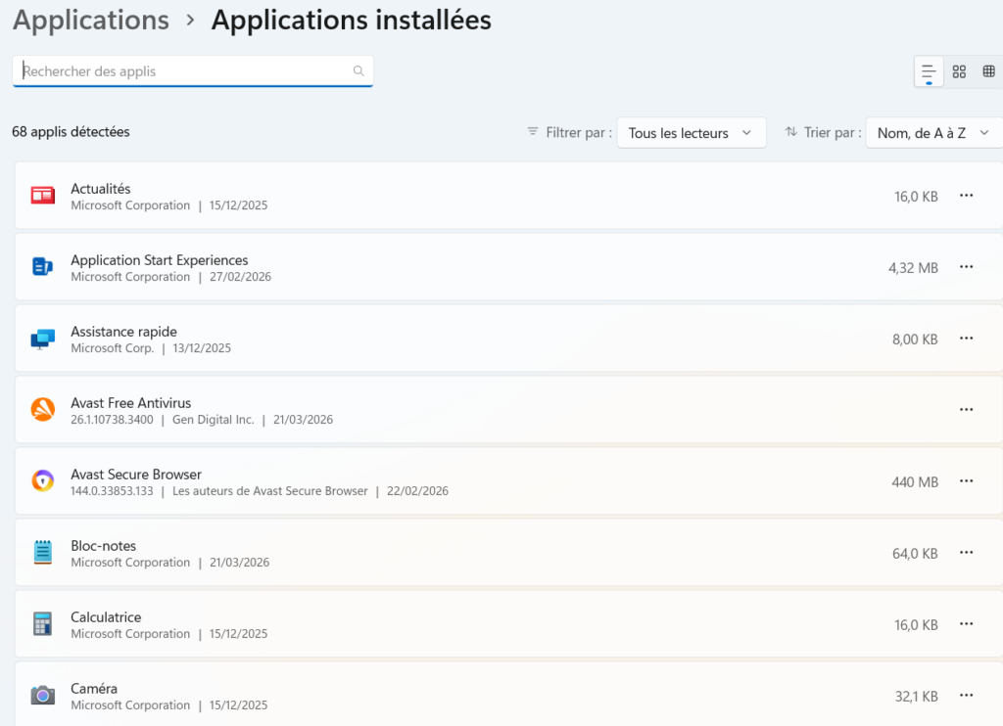The height and width of the screenshot is (726, 1003).
Task: Click the Assistance rapide app icon
Action: 43,338
